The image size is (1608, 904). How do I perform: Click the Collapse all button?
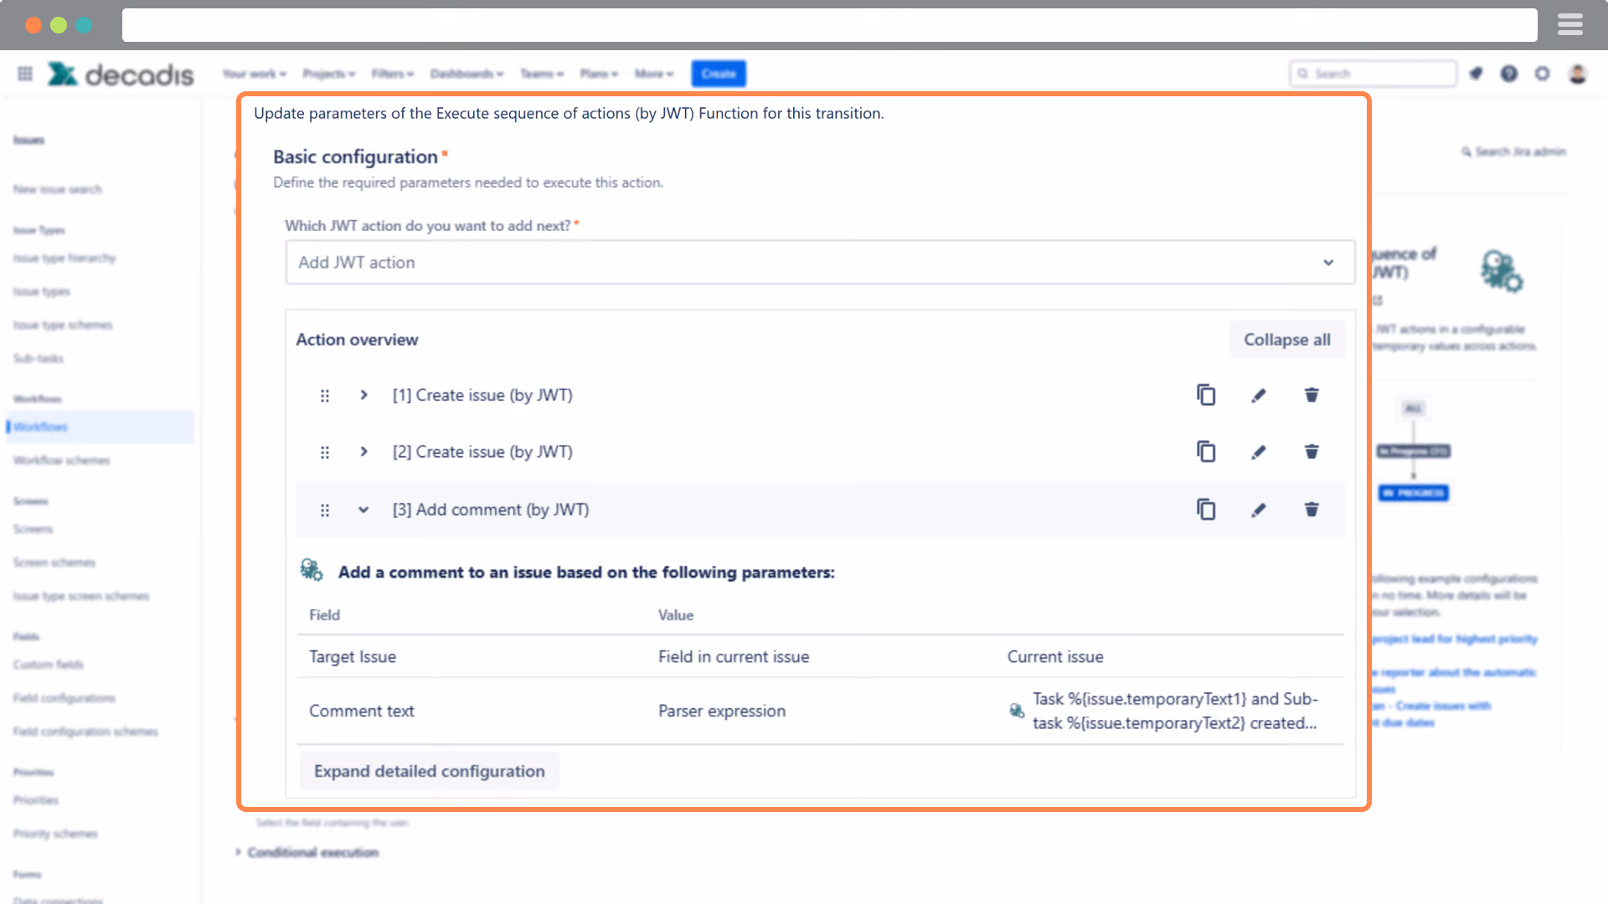coord(1287,340)
